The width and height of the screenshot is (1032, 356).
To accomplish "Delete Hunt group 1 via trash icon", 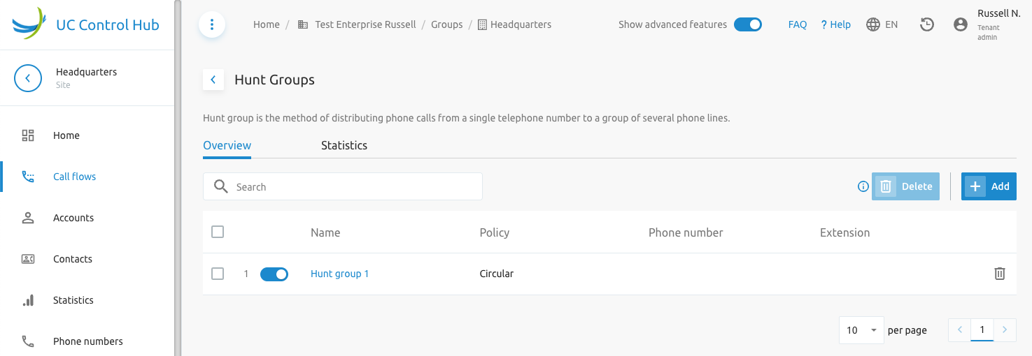I will [1000, 274].
